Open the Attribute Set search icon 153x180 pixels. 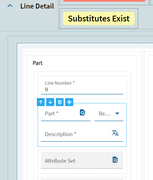click(x=115, y=160)
